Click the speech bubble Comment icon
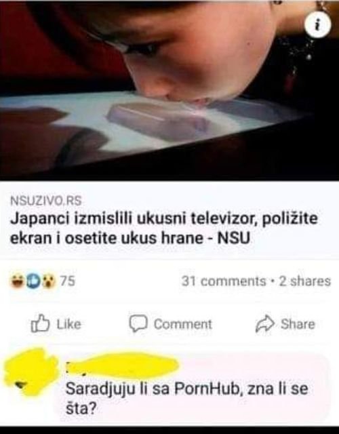 pyautogui.click(x=138, y=323)
